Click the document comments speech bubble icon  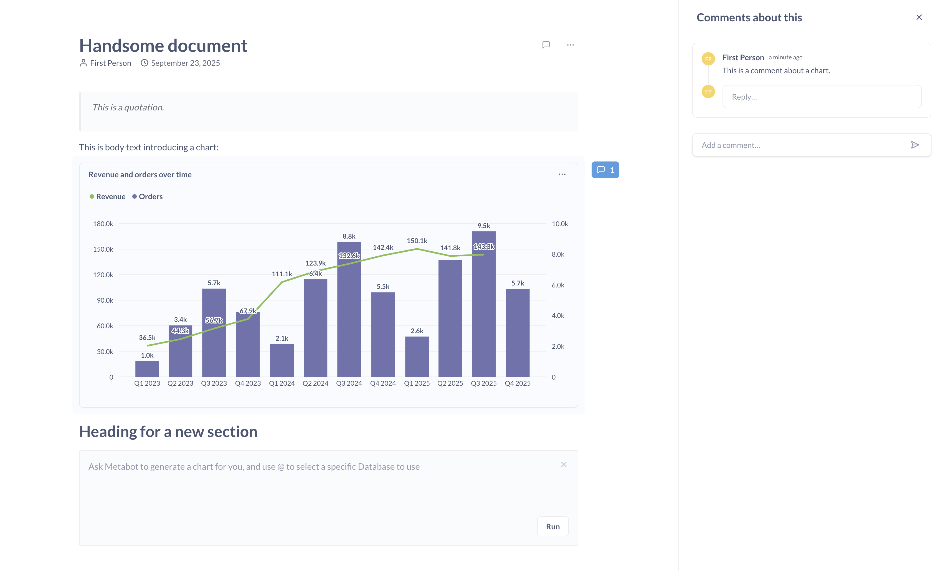[x=546, y=45]
